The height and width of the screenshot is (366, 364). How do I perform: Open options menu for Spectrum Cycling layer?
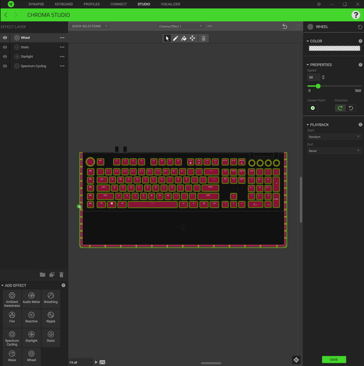[62, 66]
